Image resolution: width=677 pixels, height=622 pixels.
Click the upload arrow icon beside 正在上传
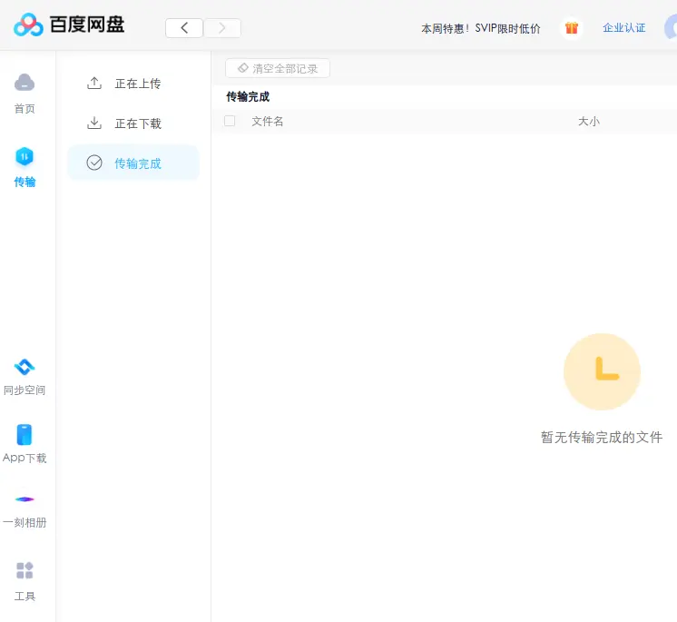click(94, 83)
